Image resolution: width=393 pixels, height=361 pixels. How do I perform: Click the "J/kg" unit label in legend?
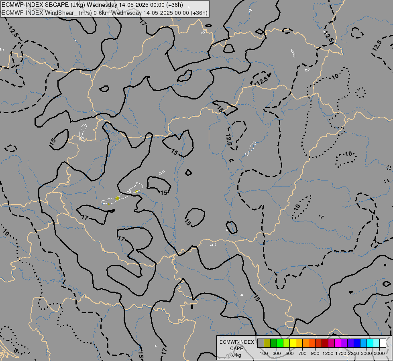pos(236,355)
